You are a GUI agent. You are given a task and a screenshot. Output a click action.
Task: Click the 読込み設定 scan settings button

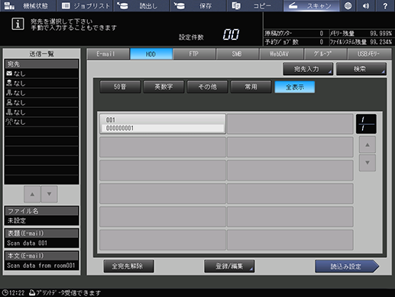(346, 266)
